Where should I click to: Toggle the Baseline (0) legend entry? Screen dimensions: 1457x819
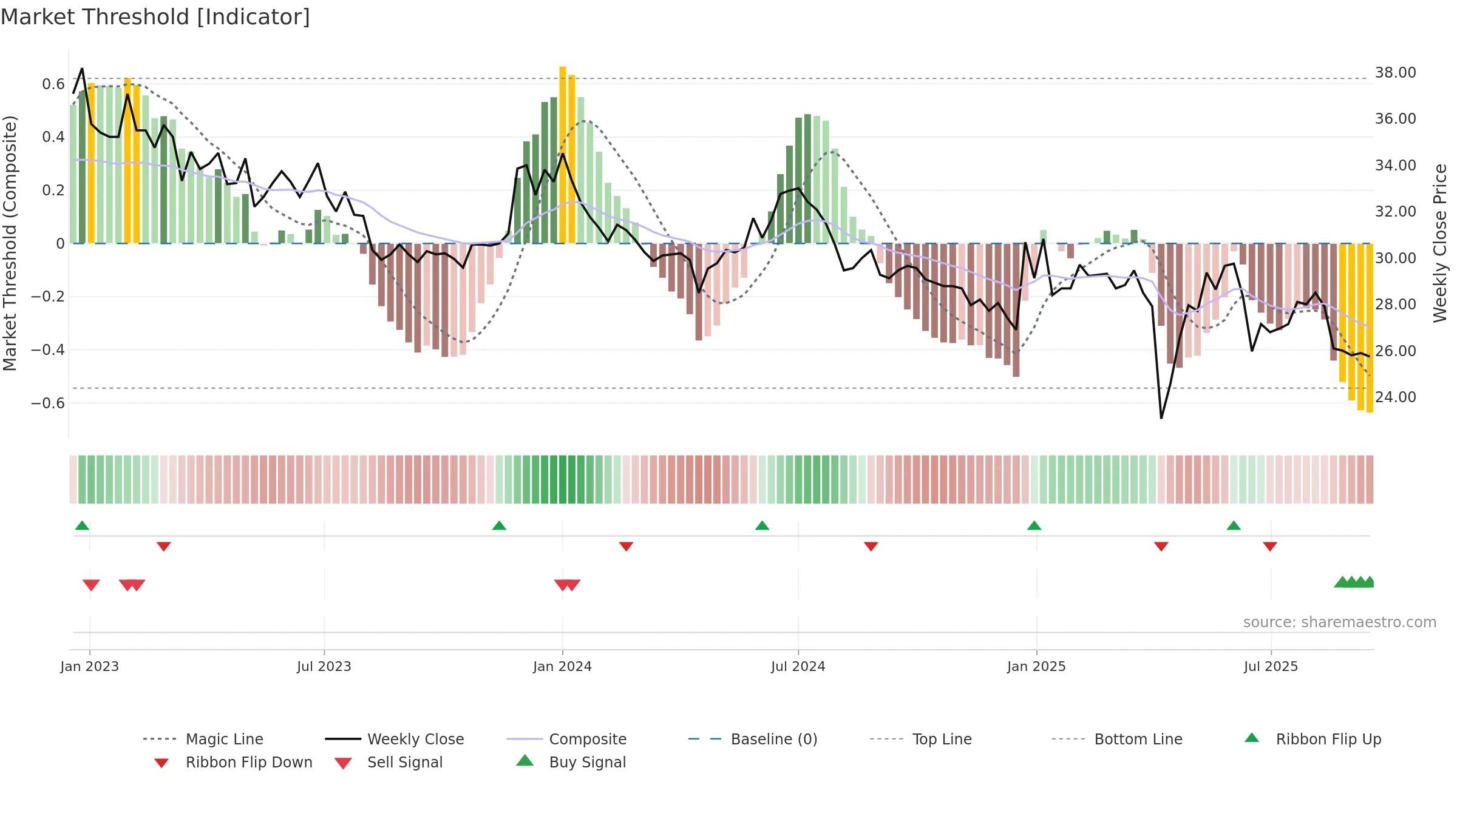753,739
